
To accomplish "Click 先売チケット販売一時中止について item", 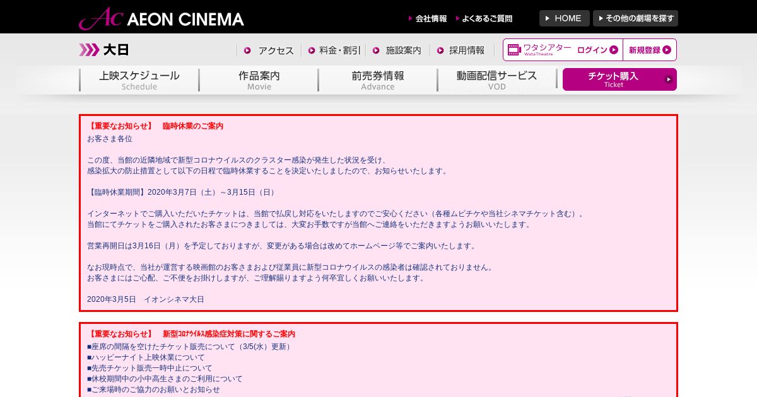I will click(150, 368).
